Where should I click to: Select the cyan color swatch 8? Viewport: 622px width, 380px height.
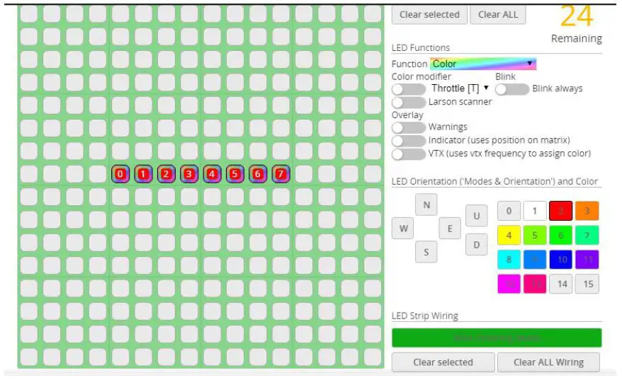point(509,260)
